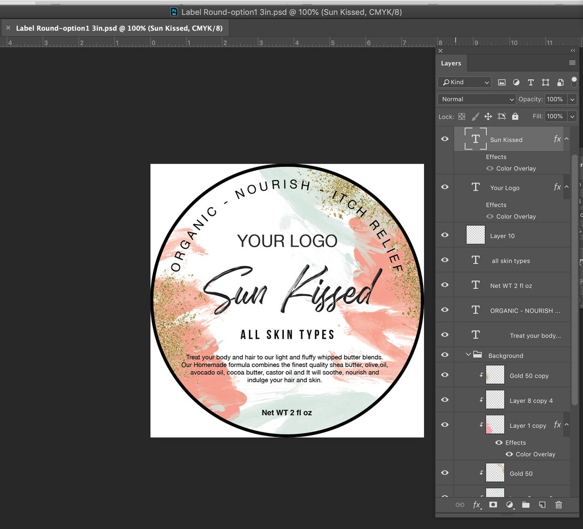Open the Layers panel menu
Viewport: 583px width, 529px height.
[x=571, y=62]
